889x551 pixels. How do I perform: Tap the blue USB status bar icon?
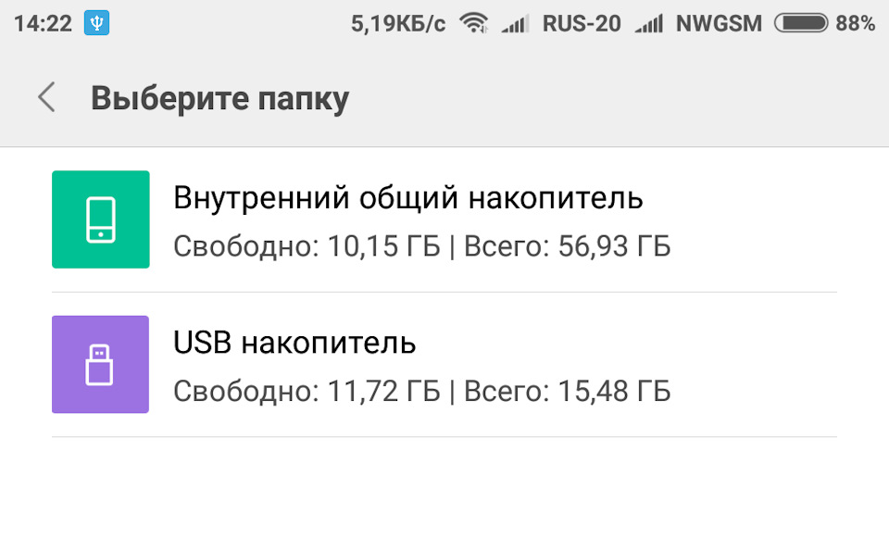pos(96,24)
